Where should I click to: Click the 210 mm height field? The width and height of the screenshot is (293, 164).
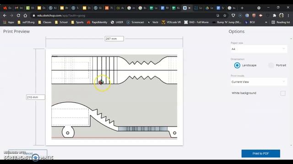[36, 97]
